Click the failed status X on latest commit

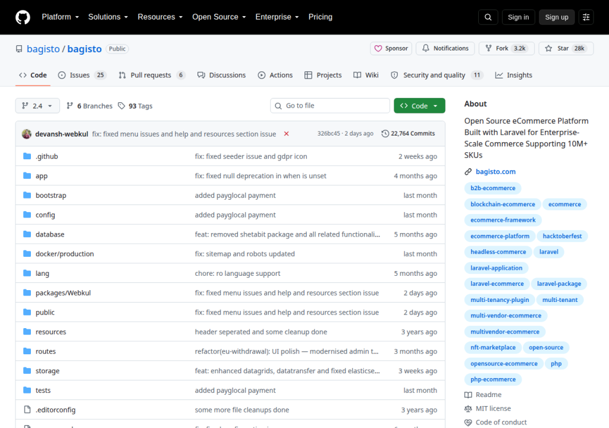286,134
